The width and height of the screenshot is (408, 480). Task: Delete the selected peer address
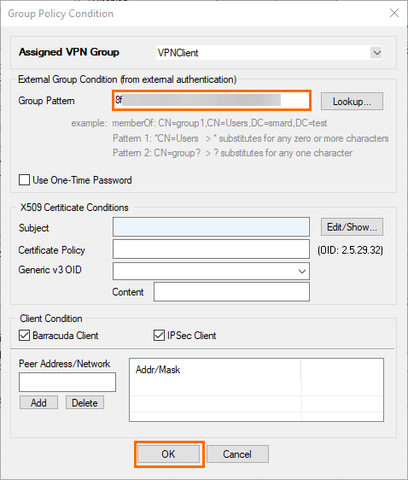click(x=85, y=402)
